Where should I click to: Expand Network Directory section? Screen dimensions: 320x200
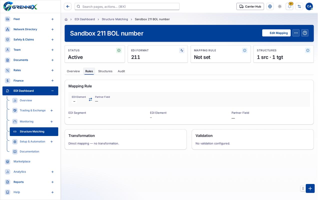[x=52, y=29]
